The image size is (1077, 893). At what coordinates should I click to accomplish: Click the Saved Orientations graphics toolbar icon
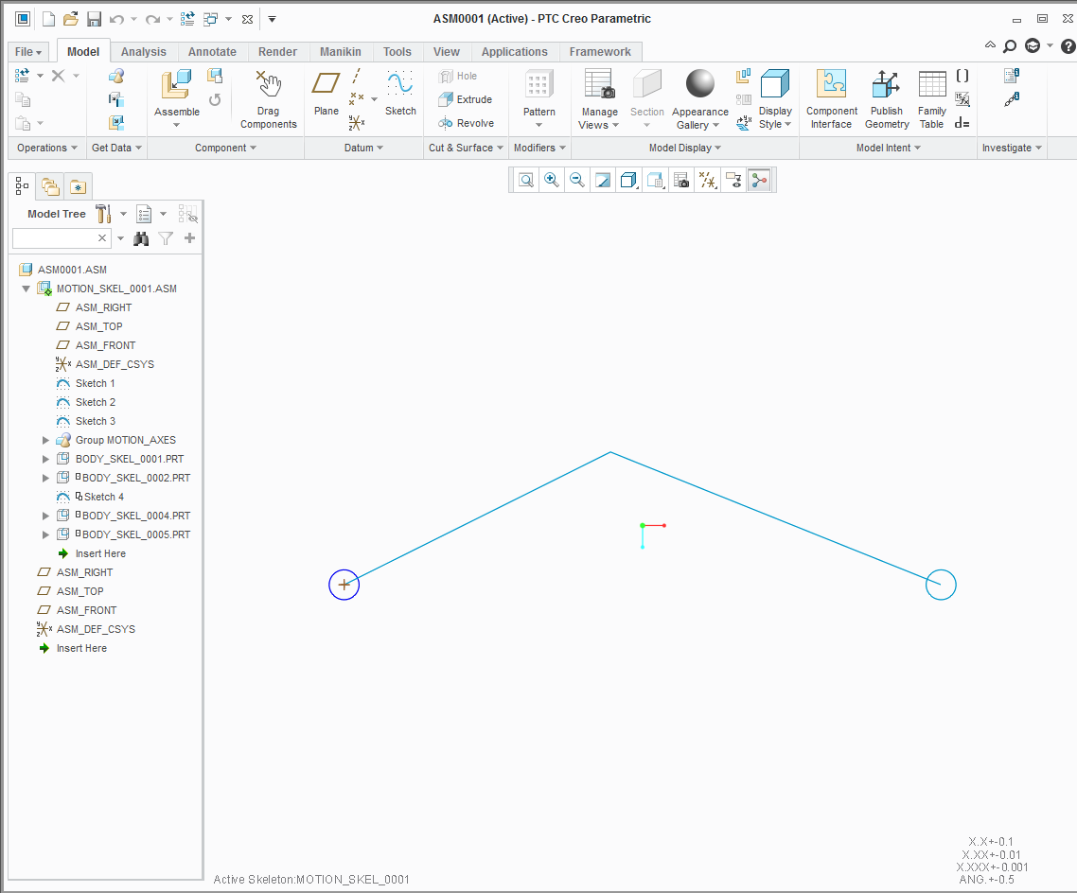[x=655, y=181]
